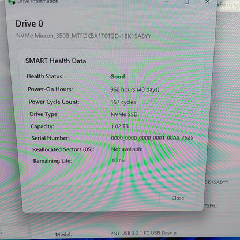Click the Reallocated Sectors (05) label
240x240 pixels.
click(x=63, y=149)
